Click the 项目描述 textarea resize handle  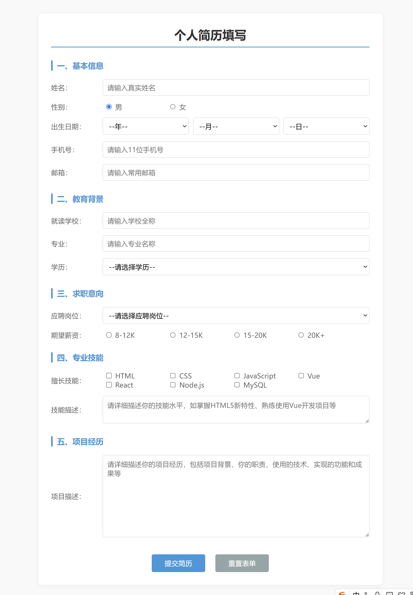coord(367,535)
